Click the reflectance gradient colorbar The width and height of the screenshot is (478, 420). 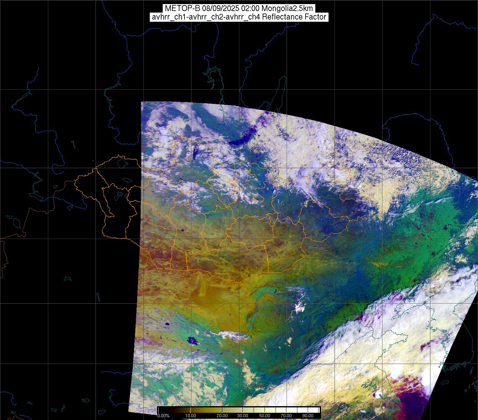239,410
